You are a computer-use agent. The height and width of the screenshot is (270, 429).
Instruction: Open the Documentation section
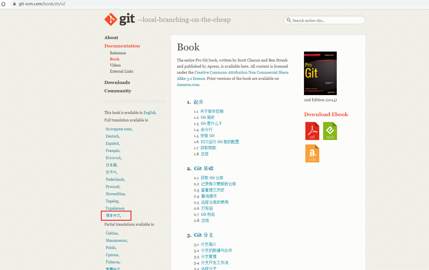pyautogui.click(x=122, y=46)
